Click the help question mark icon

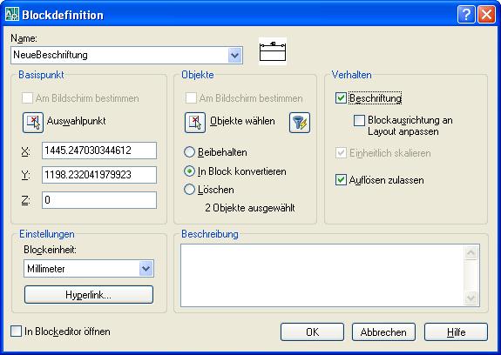(466, 15)
